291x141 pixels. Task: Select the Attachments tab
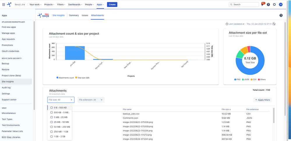(97, 15)
